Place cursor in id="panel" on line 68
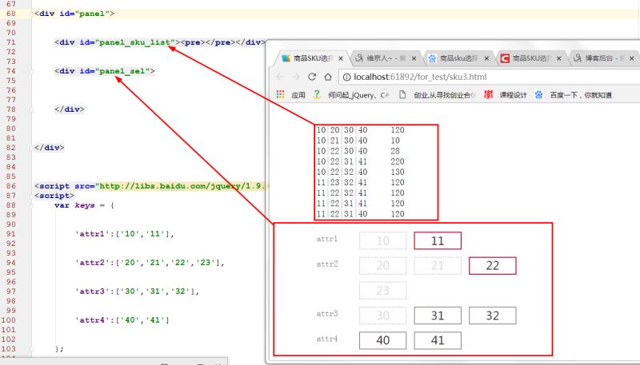 (85, 14)
